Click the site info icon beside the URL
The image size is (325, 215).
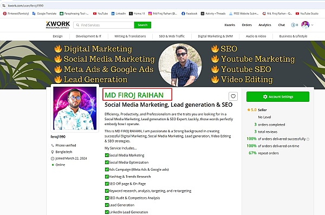tap(4, 5)
